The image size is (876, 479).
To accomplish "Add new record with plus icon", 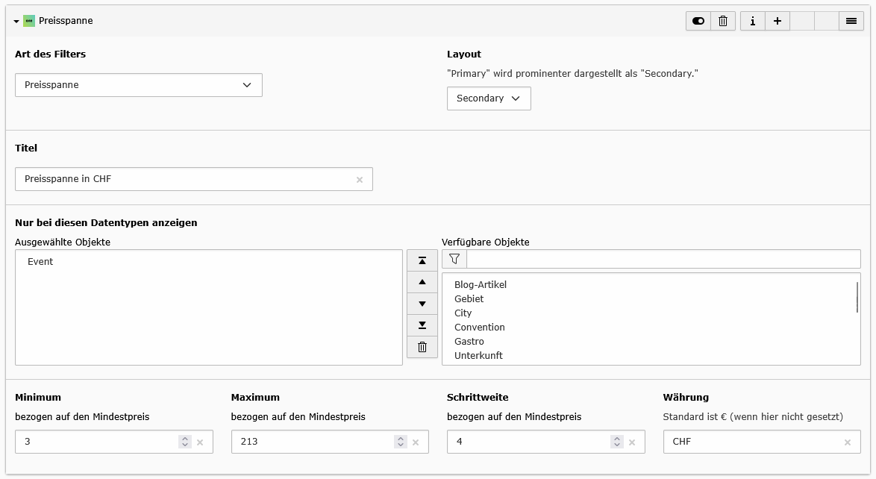I will [x=777, y=21].
